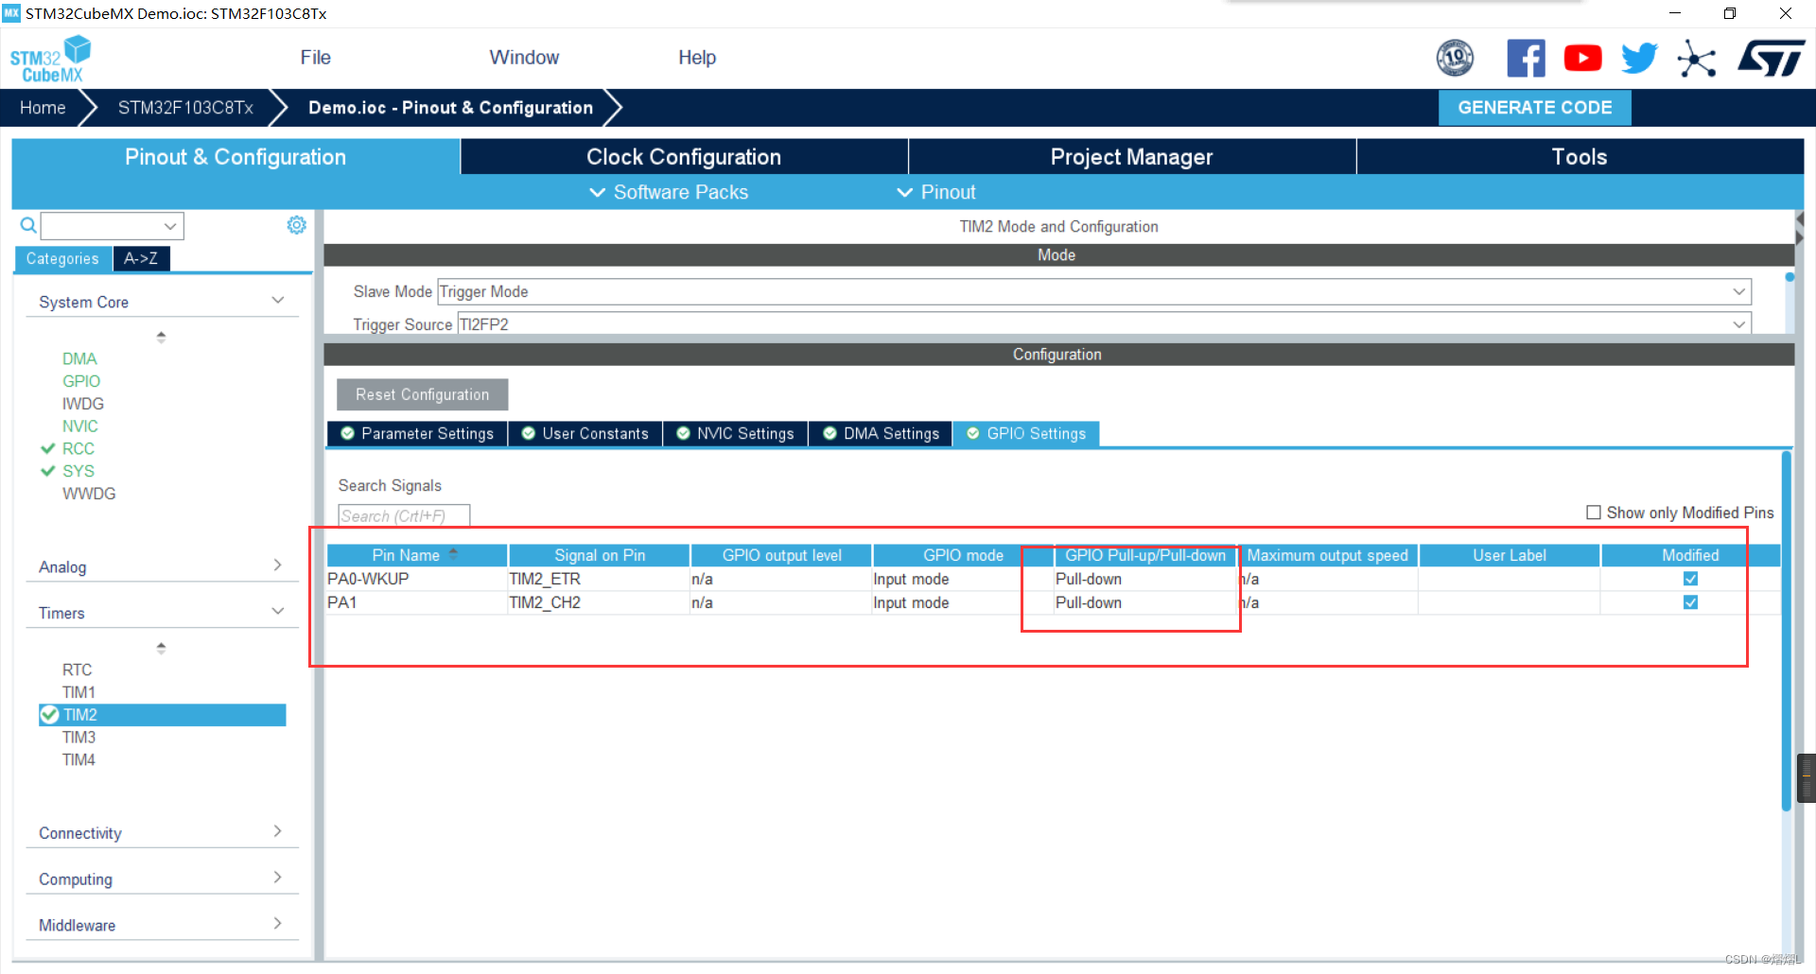
Task: Click the 10-year anniversary badge icon
Action: [1455, 58]
